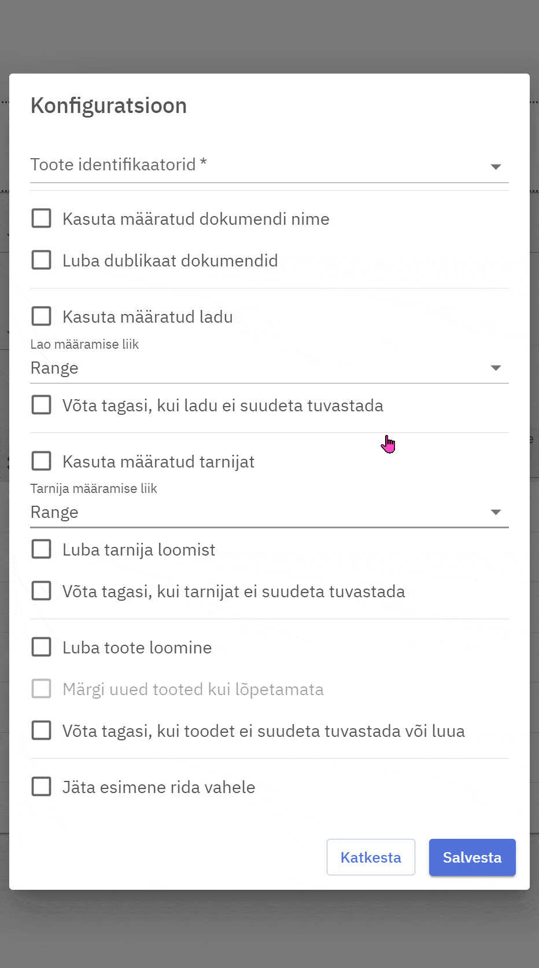This screenshot has width=539, height=968.
Task: Check Jäta esimene rida vahele option
Action: tap(41, 787)
